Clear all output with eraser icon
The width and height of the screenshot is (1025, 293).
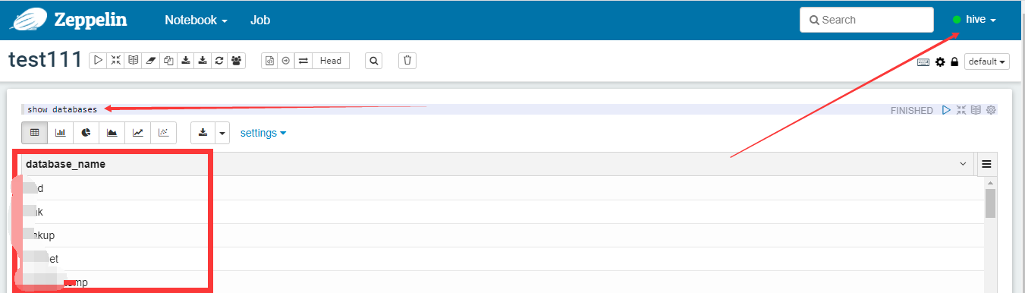[150, 61]
